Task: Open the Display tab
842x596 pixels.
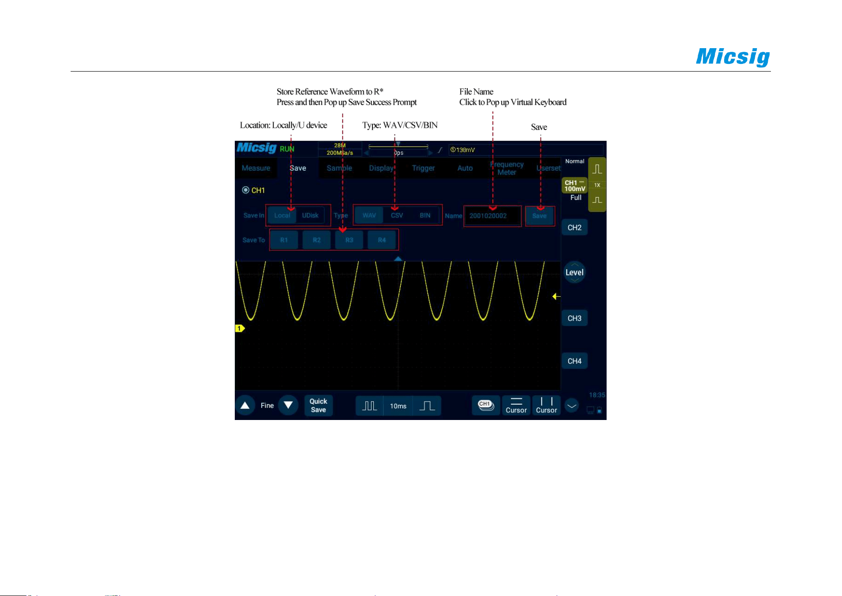Action: [x=381, y=168]
